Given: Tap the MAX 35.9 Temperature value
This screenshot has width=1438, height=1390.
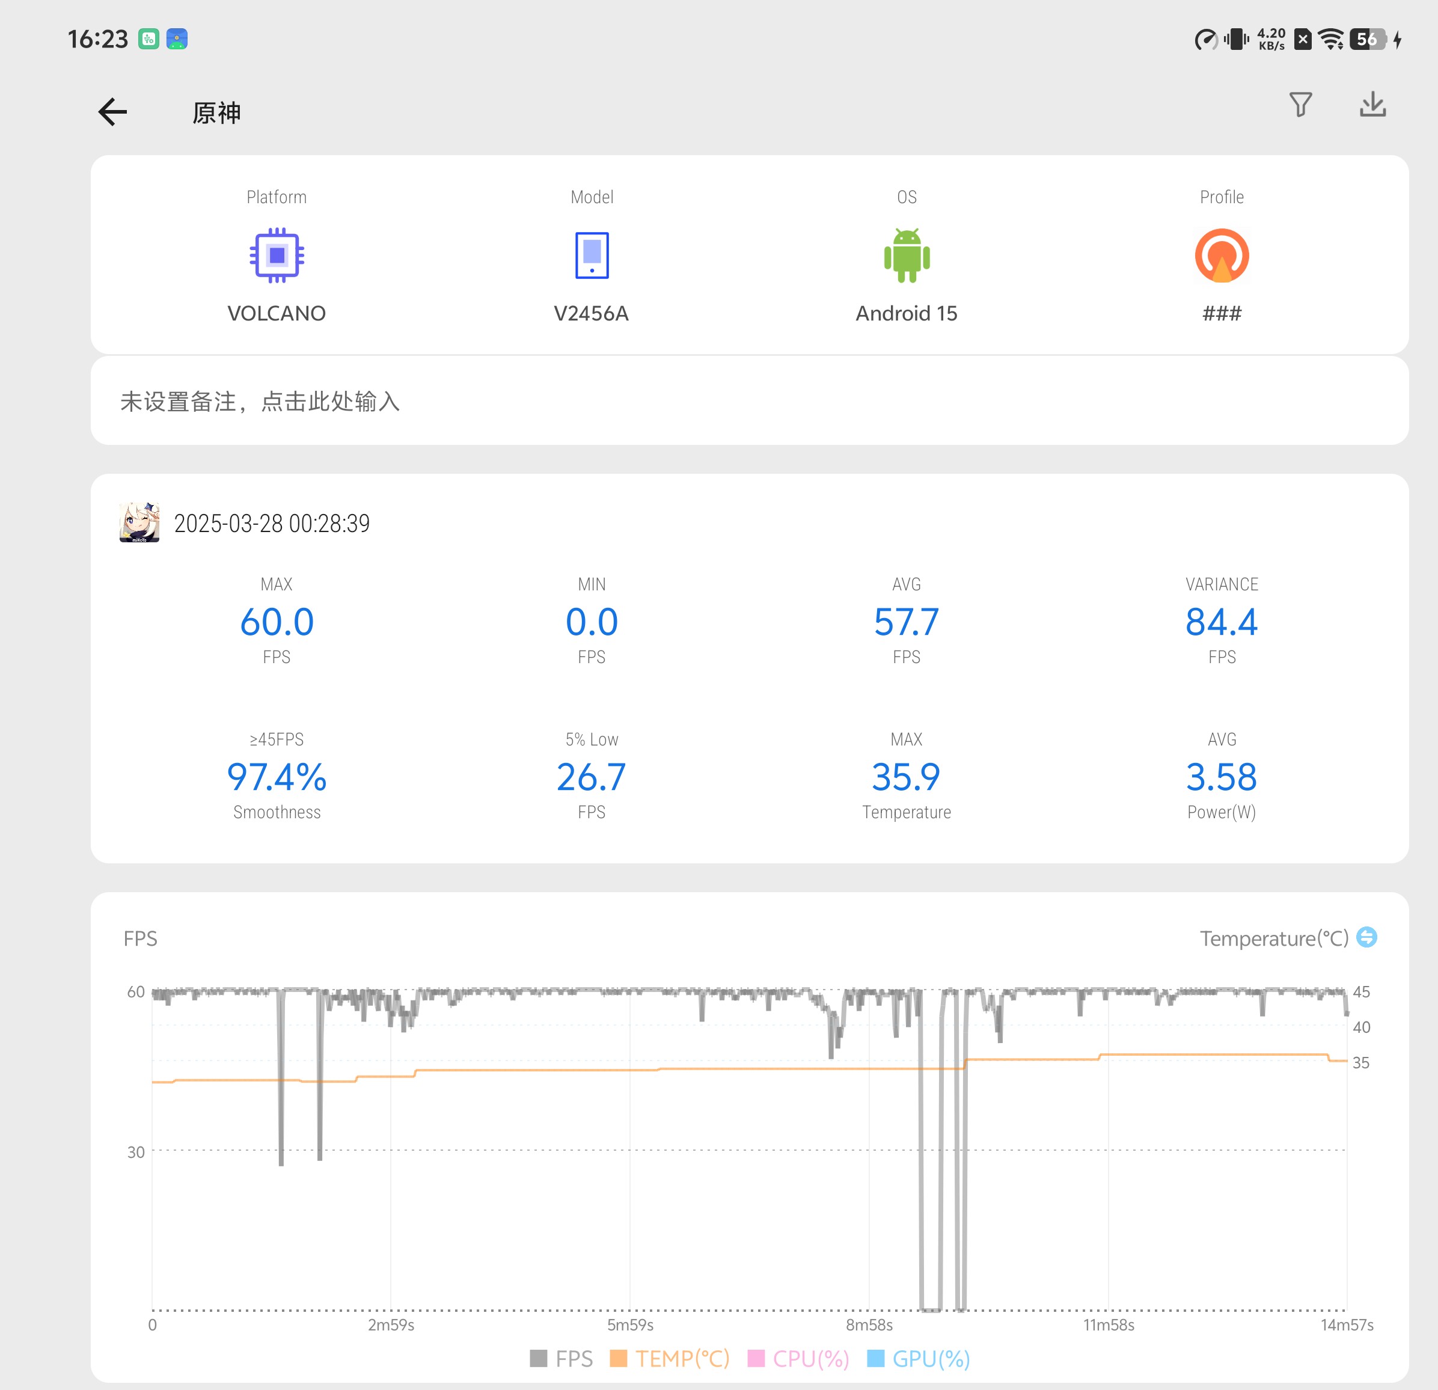Looking at the screenshot, I should click(x=906, y=776).
